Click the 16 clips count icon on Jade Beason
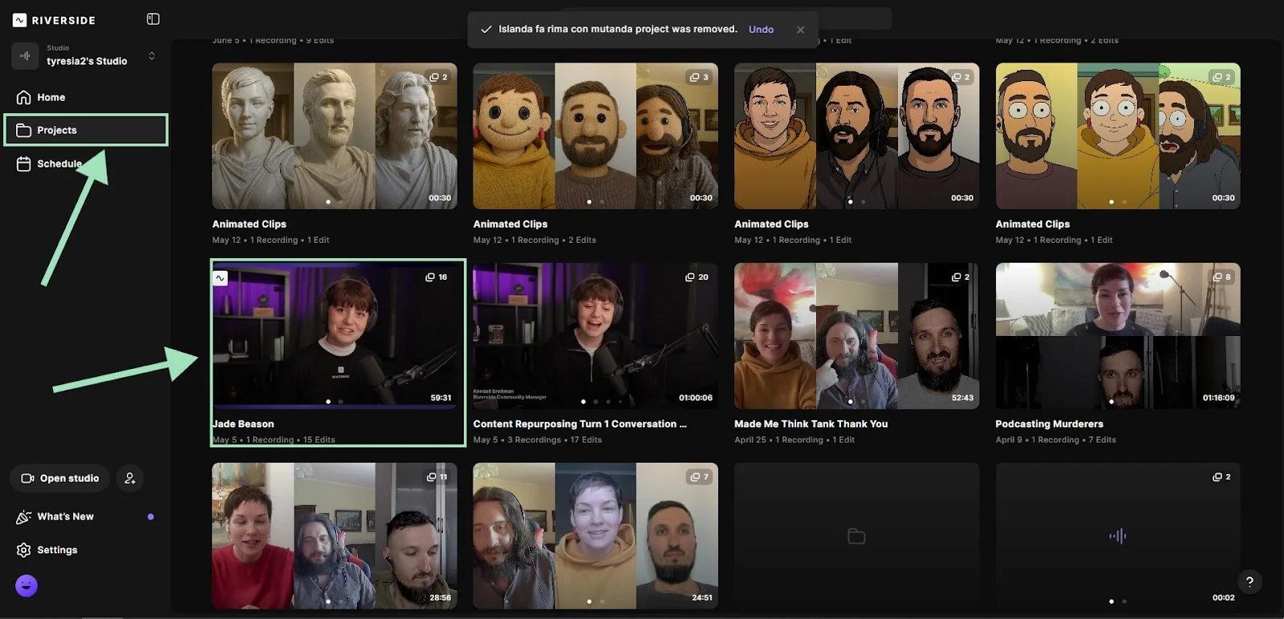Image resolution: width=1284 pixels, height=619 pixels. pos(436,277)
